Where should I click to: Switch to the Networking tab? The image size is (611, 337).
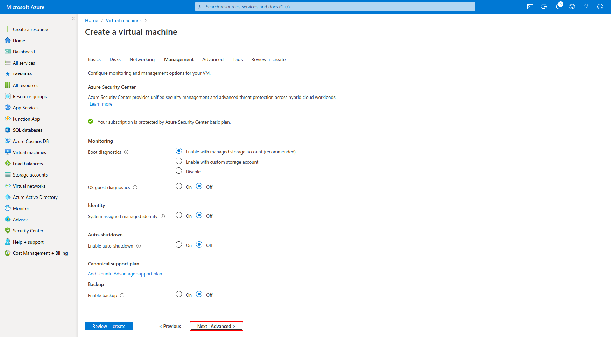(x=142, y=59)
